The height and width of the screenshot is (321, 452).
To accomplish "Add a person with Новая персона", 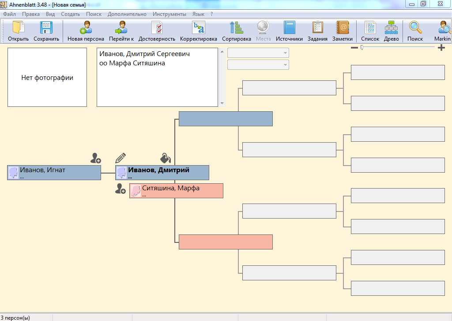I will click(x=86, y=28).
